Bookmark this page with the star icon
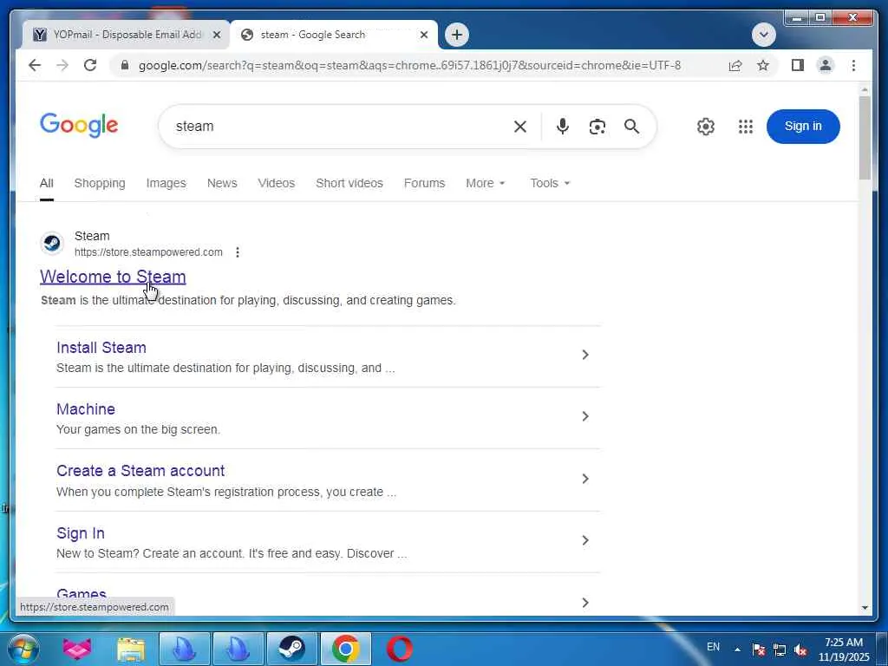Screen dimensions: 888x666 click(x=763, y=65)
